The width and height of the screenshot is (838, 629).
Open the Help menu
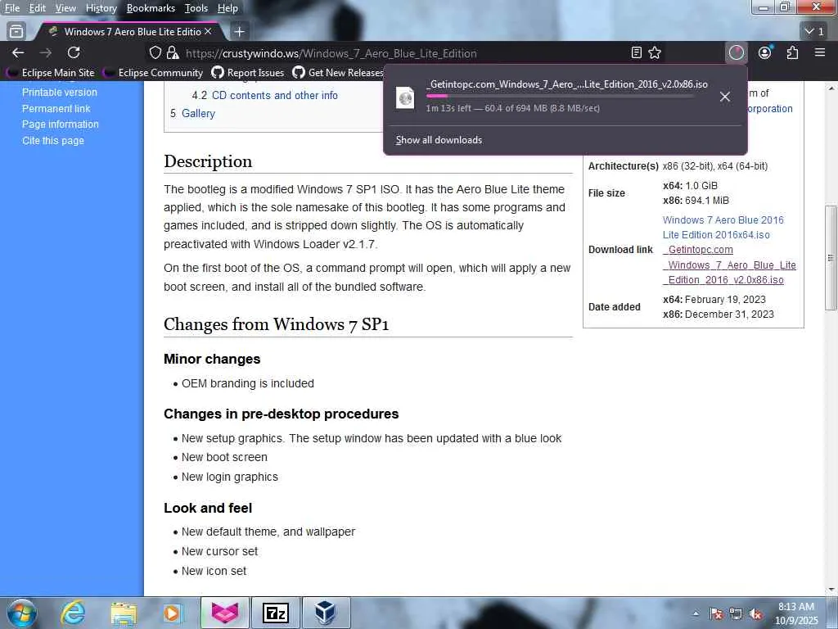(x=228, y=8)
